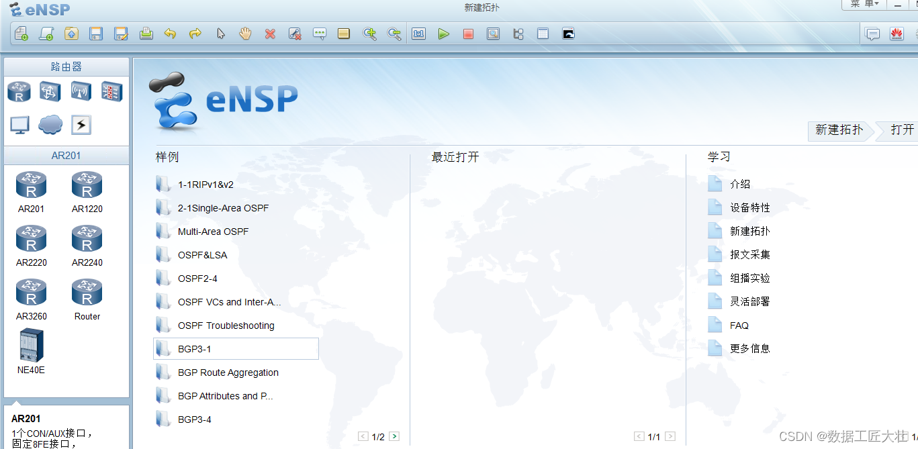
Task: Save the topology with the floppy icon
Action: click(x=96, y=34)
